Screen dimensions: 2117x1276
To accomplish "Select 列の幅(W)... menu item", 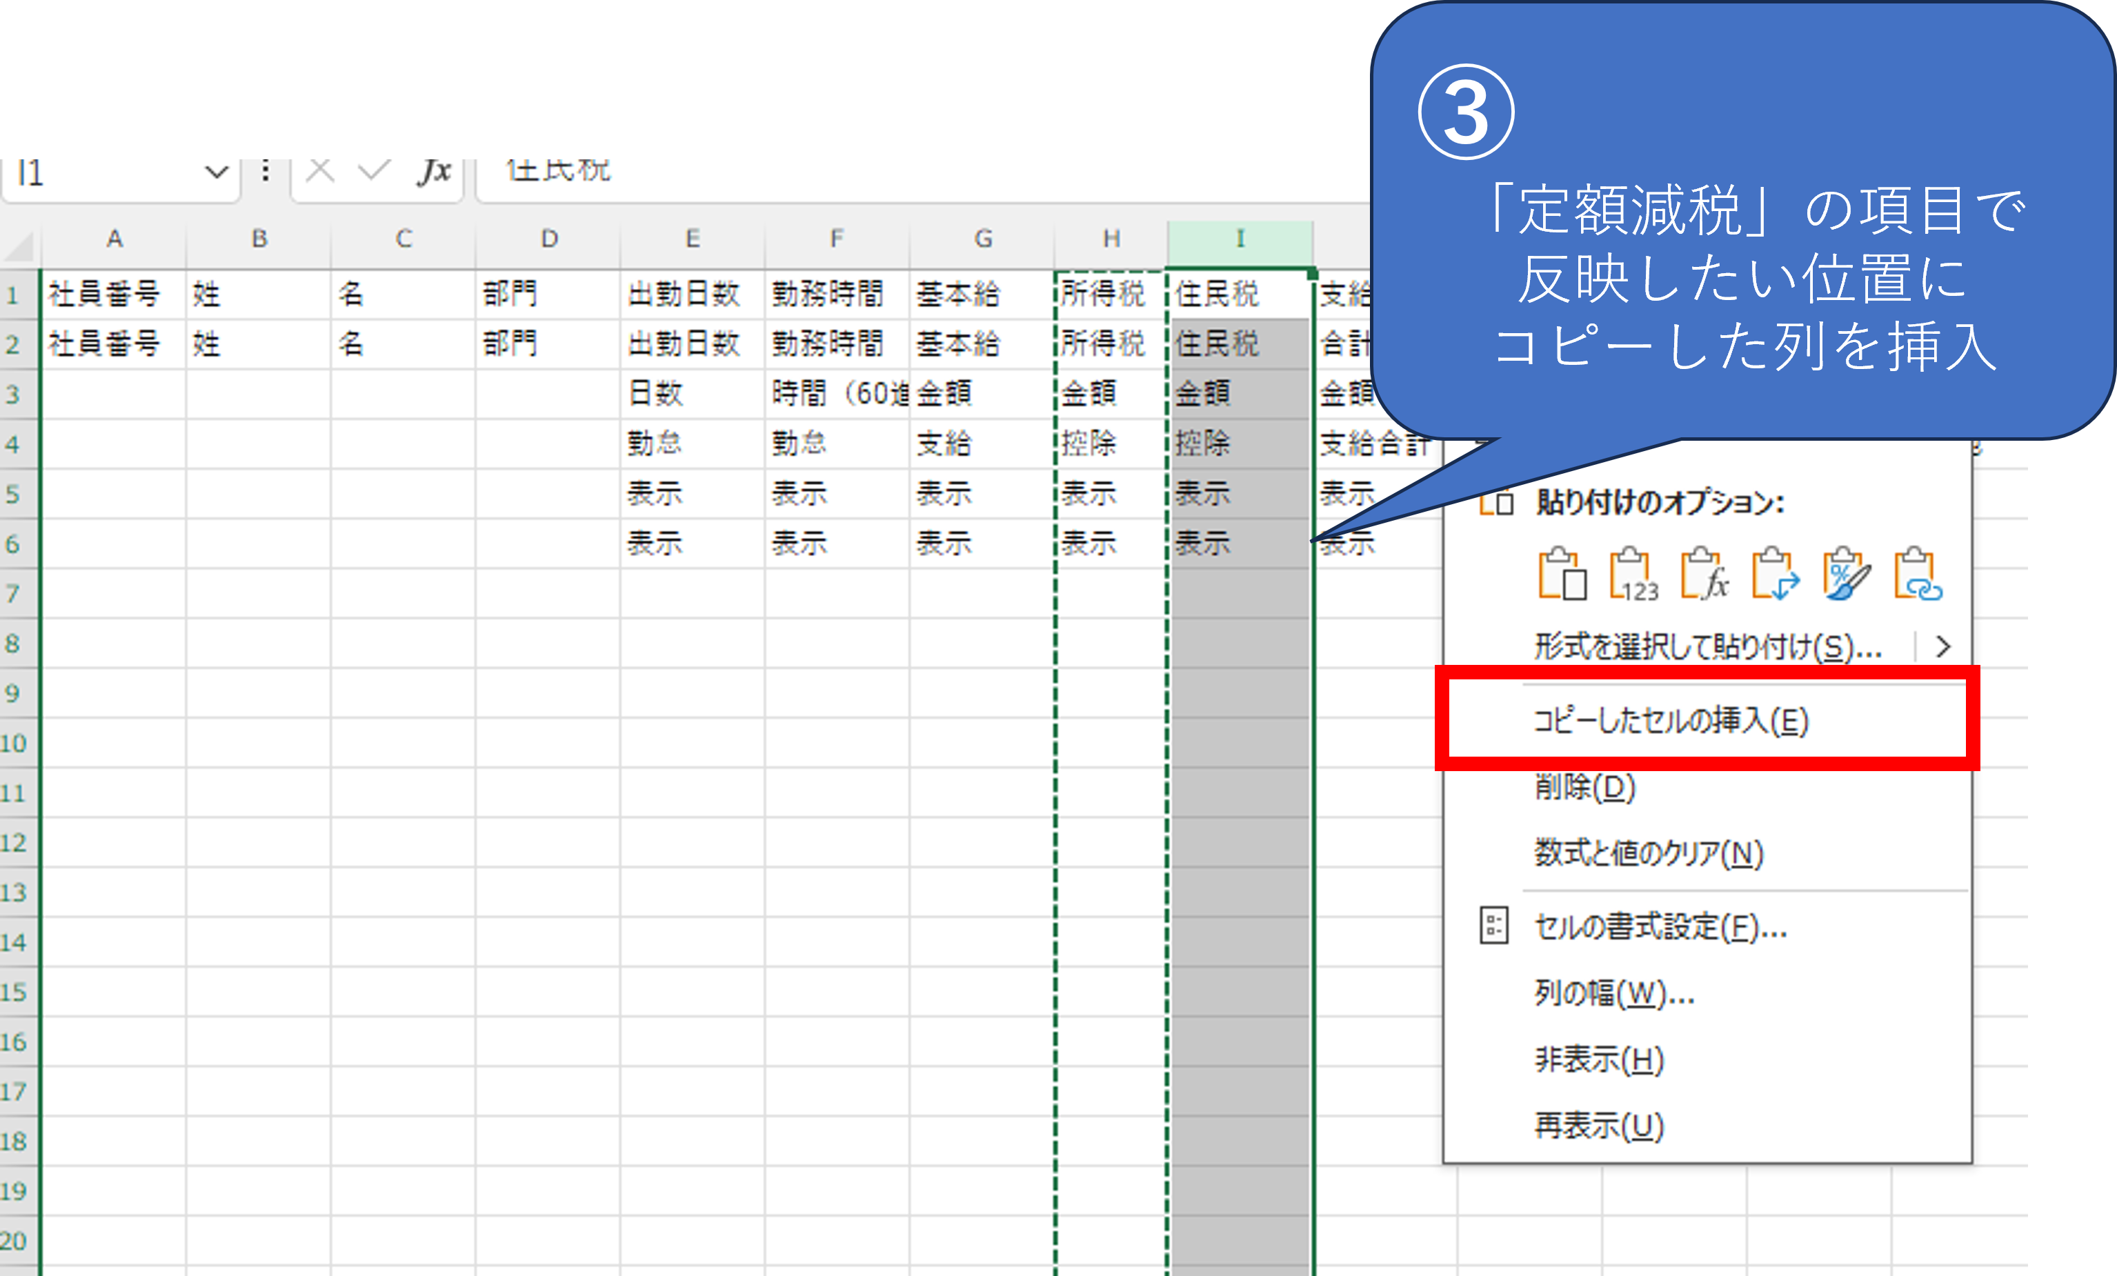I will click(1707, 993).
